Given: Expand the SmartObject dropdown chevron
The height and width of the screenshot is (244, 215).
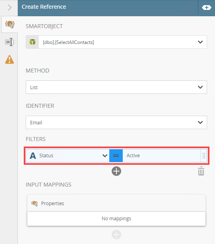Looking at the screenshot, I should click(x=200, y=42).
